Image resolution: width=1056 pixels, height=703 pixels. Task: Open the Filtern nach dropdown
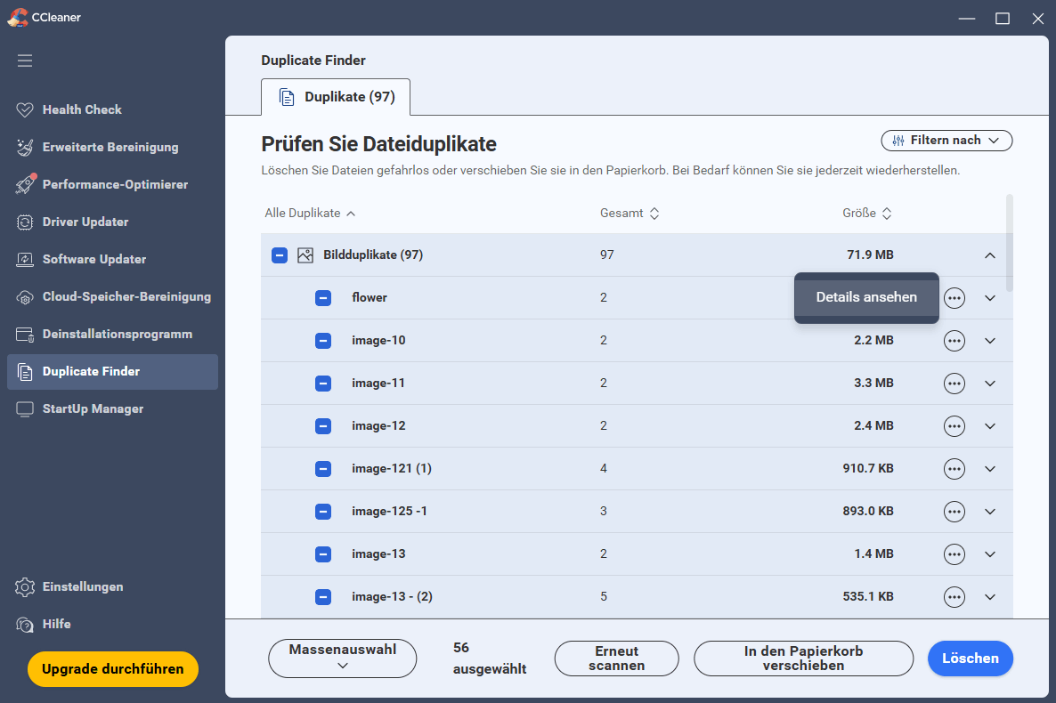(x=946, y=141)
